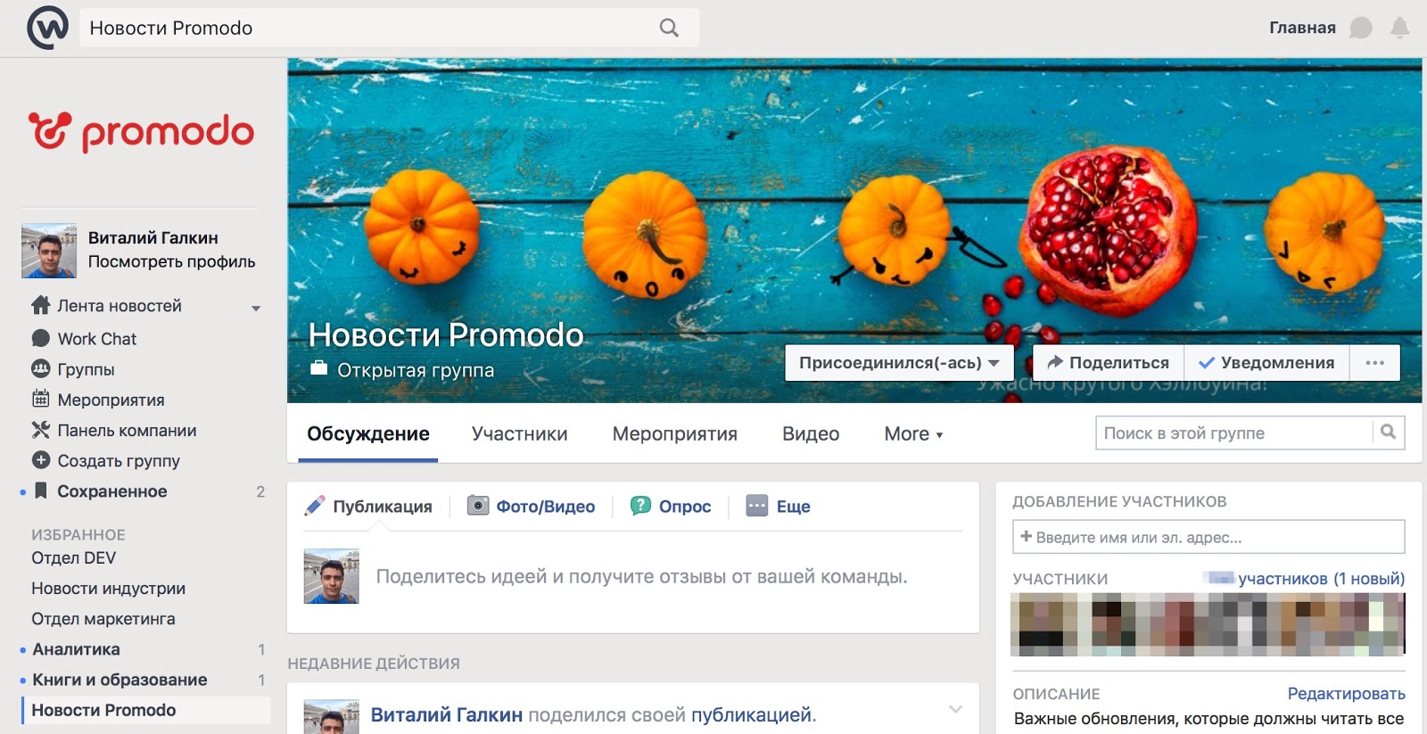The height and width of the screenshot is (734, 1427).
Task: Click the Группы people icon
Action: (x=41, y=368)
